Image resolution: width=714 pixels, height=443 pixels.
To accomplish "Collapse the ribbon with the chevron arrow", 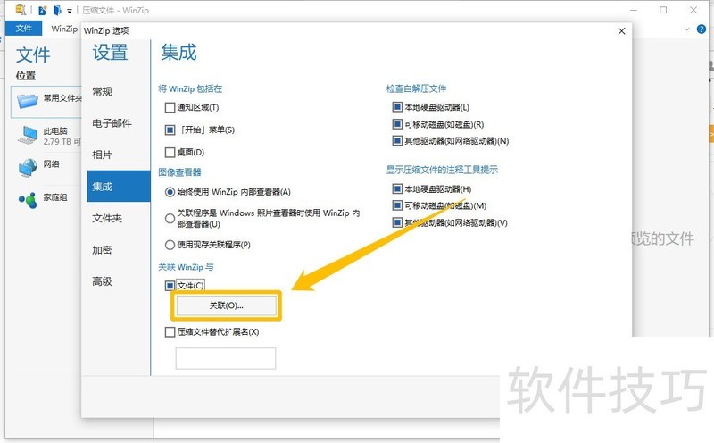I will [686, 29].
